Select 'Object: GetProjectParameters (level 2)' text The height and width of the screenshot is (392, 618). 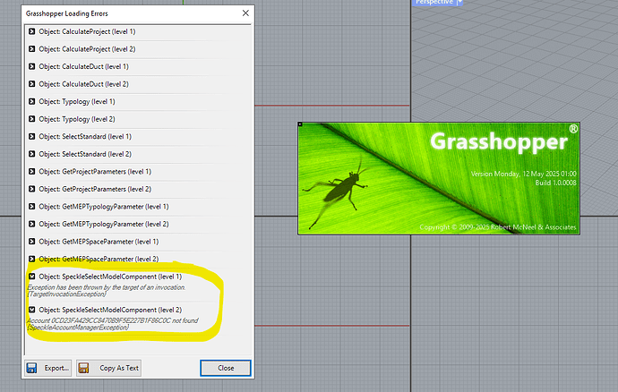(x=95, y=189)
